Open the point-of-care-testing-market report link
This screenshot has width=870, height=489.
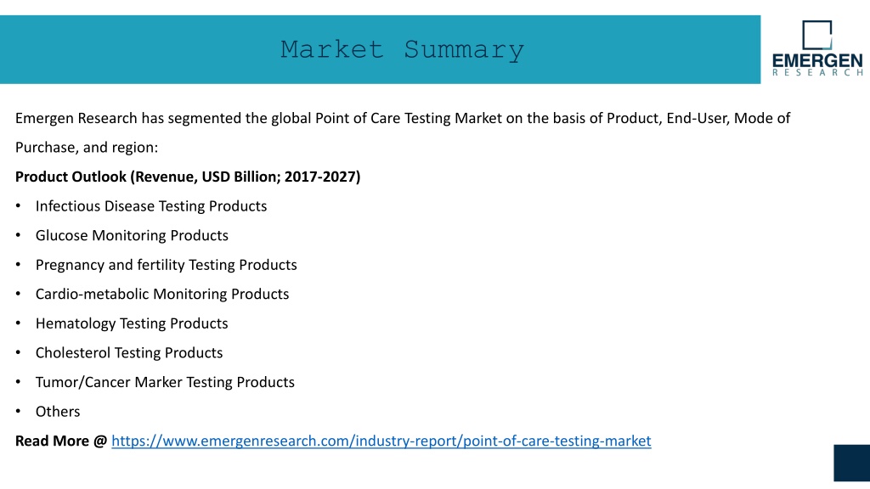click(x=381, y=441)
